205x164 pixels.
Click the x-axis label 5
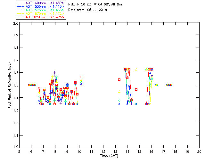(x=19, y=152)
